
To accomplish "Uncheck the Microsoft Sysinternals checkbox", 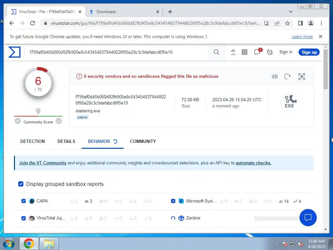I will pos(173,201).
